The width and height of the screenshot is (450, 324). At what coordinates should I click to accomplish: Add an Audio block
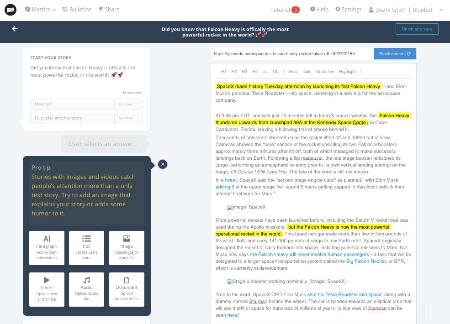86,289
